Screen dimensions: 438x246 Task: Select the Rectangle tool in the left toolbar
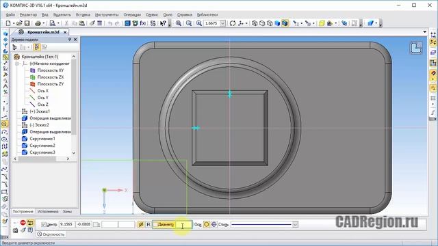(x=5, y=192)
